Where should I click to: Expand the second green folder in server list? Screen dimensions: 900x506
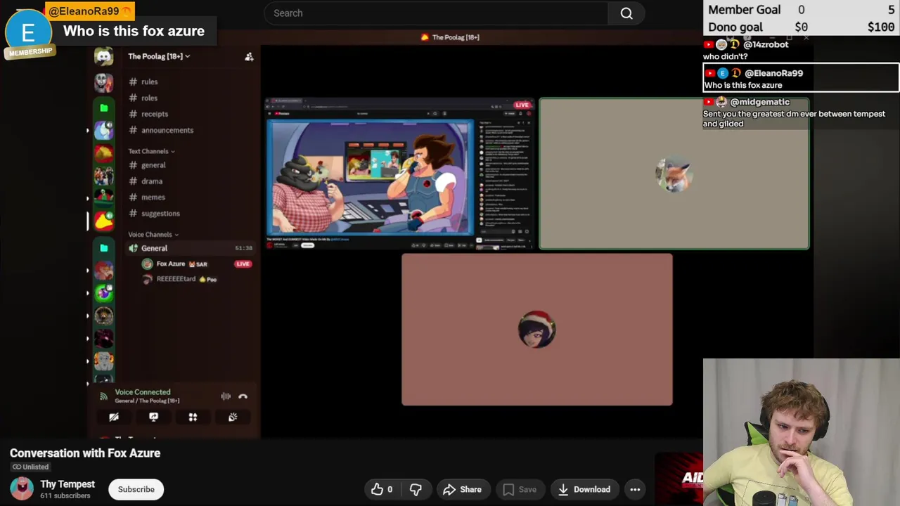(104, 247)
